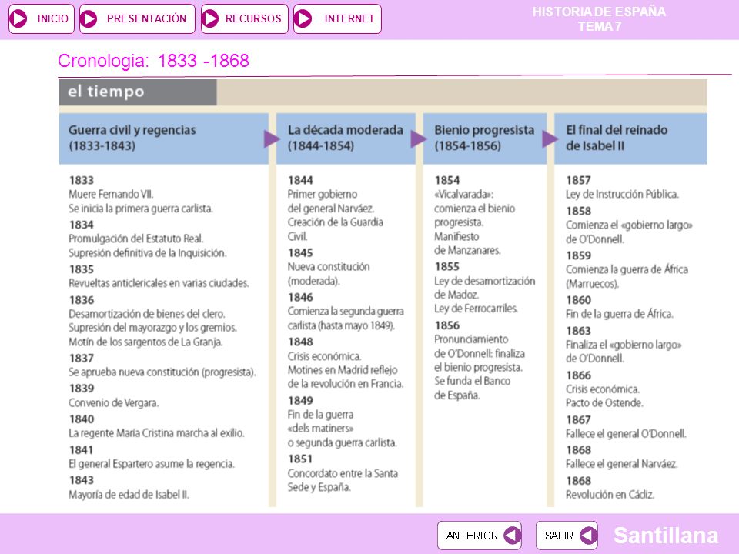The image size is (739, 554).
Task: Click 'Se inicia la primera guerra carlista.'
Action: 141,209
